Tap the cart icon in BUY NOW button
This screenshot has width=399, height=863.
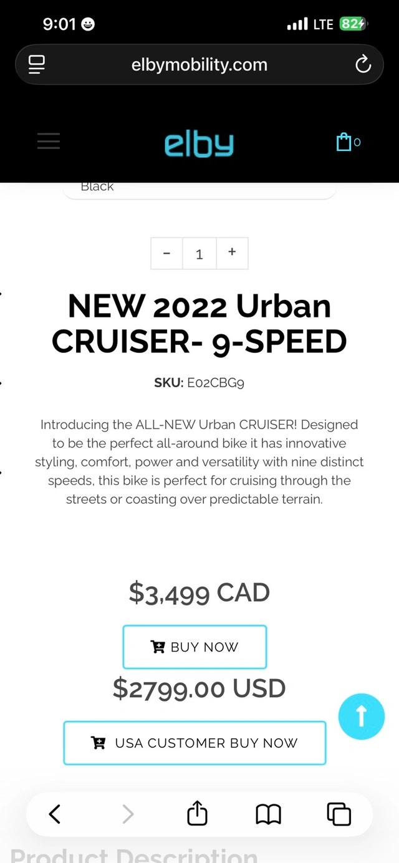coord(158,647)
